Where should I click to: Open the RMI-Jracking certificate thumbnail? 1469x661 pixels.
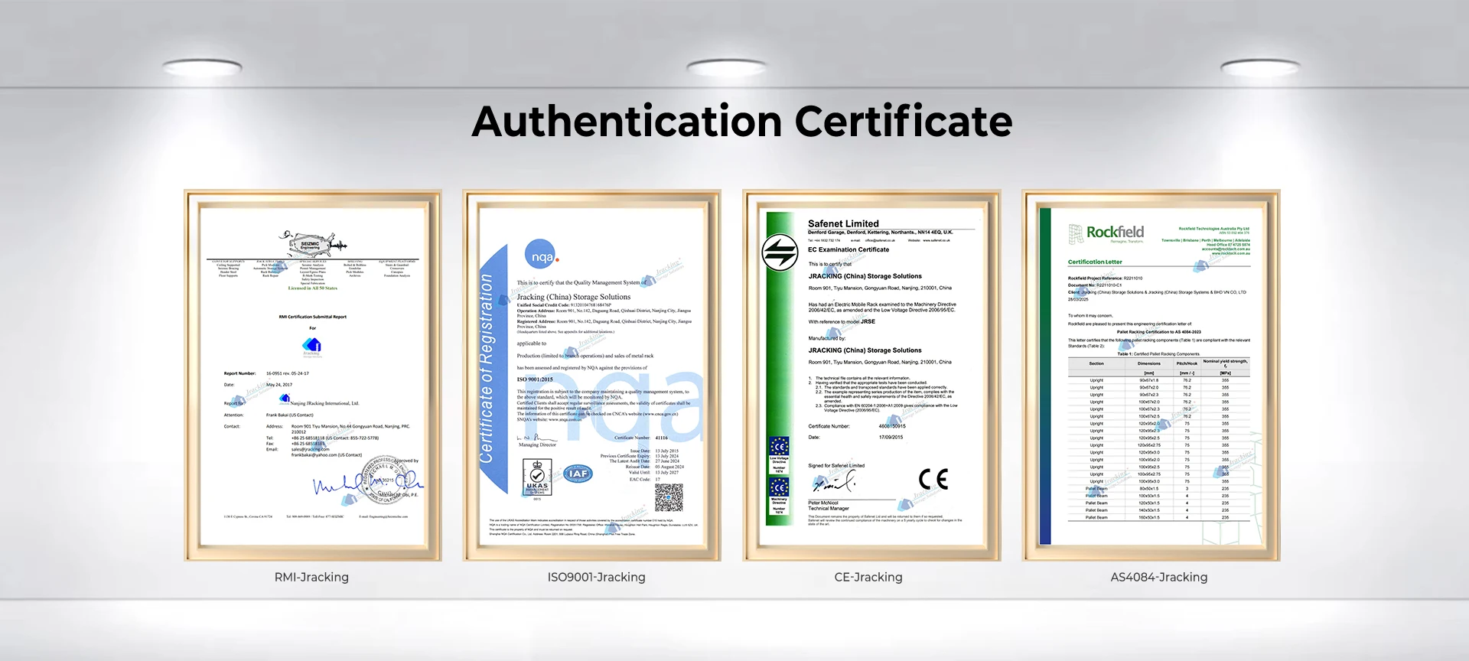(313, 375)
